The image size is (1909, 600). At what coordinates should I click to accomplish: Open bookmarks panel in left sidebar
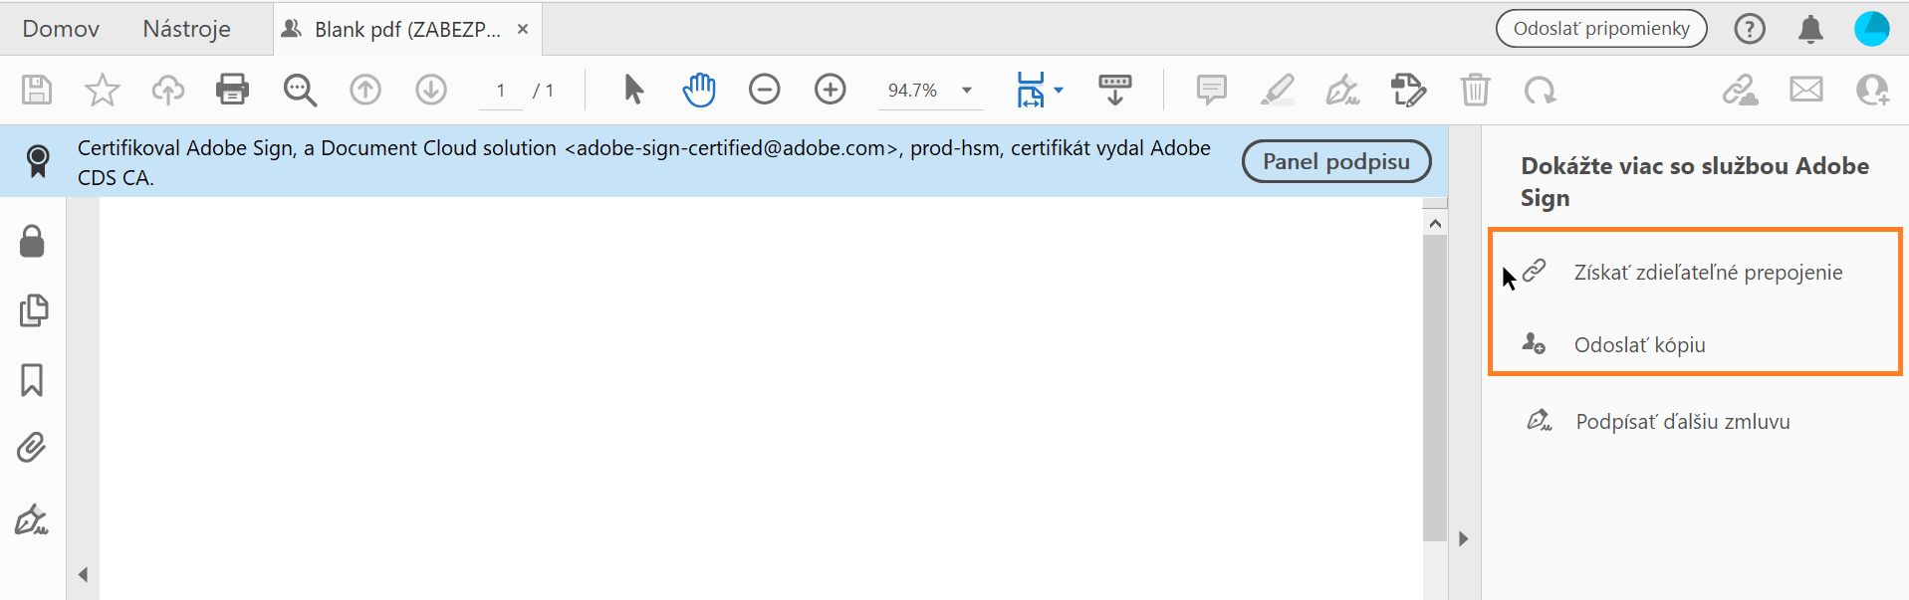coord(32,380)
